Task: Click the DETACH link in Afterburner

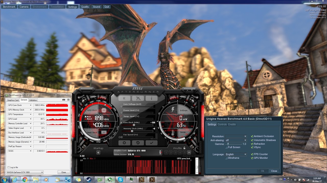Action: 137,156
